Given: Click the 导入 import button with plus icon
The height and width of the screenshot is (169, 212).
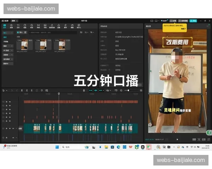Looking at the screenshot, I should tap(20, 32).
